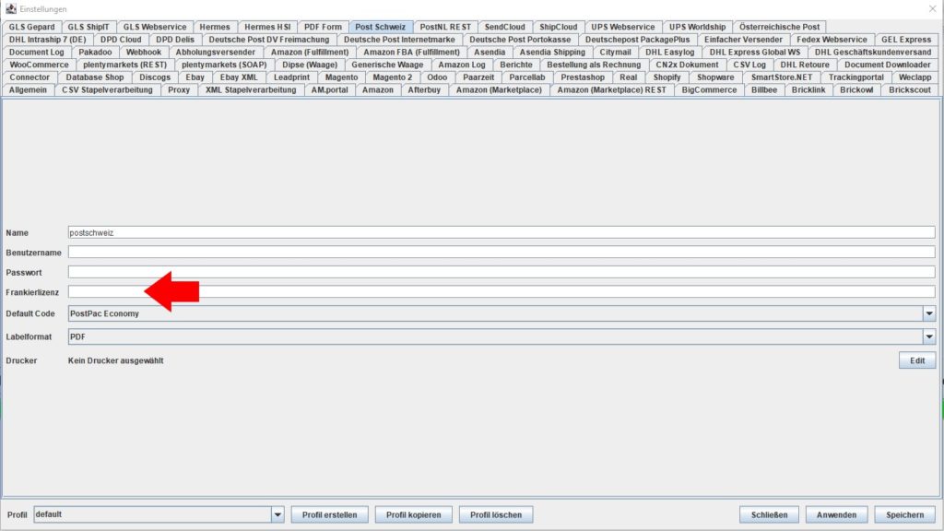Select the DHL Easylog tab

pyautogui.click(x=669, y=53)
